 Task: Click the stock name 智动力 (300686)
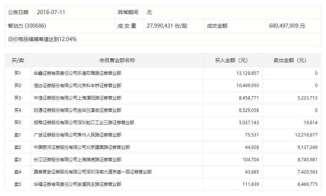[27, 26]
